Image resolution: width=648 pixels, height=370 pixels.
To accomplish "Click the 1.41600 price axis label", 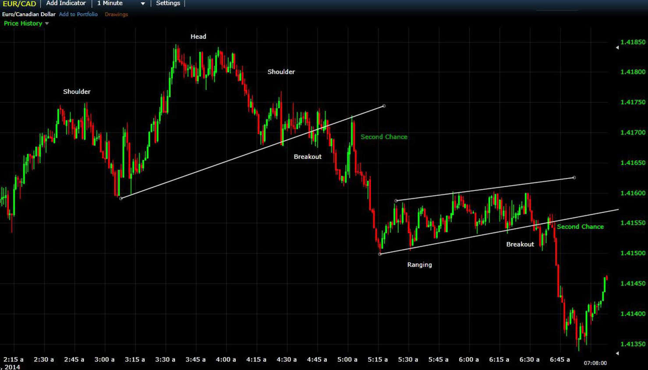I will point(633,193).
